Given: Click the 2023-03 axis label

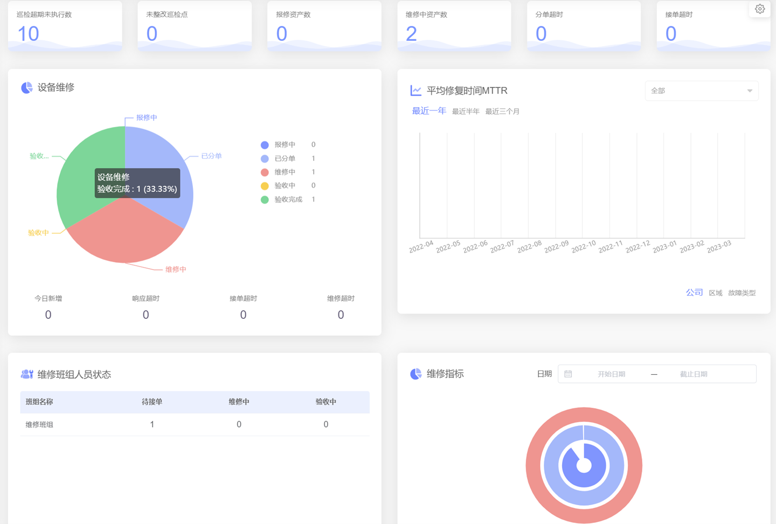Looking at the screenshot, I should [719, 246].
